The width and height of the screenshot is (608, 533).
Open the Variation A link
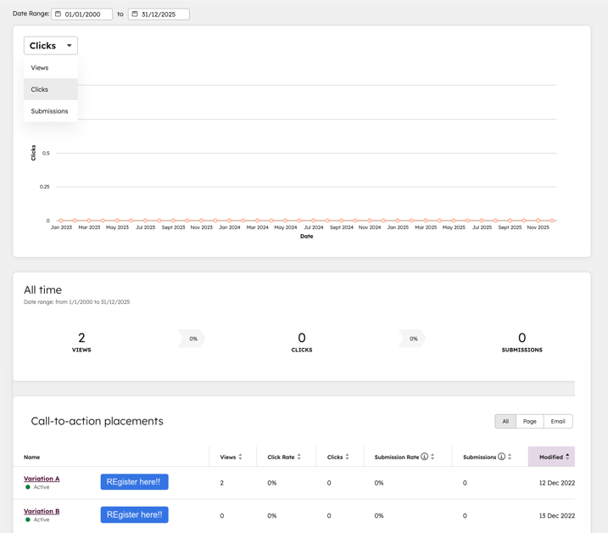coord(42,479)
